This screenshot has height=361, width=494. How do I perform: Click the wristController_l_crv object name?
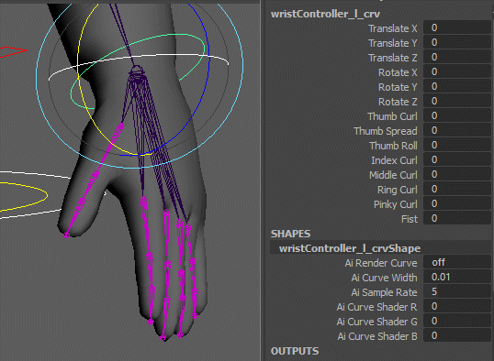click(x=325, y=14)
